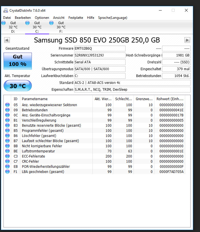Minimize the CrystalDiskInfo window
Viewport: 200px width, 232px height.
coord(160,10)
